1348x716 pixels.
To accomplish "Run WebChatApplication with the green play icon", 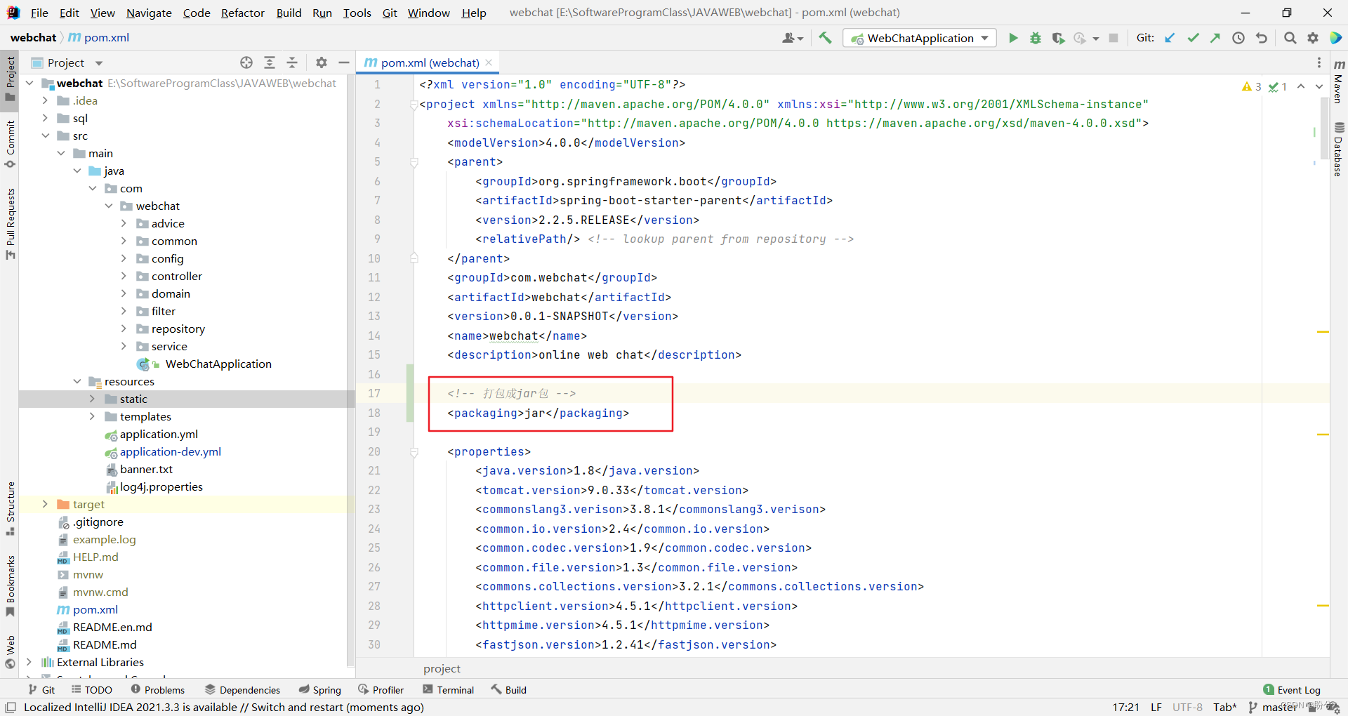I will (x=1013, y=38).
